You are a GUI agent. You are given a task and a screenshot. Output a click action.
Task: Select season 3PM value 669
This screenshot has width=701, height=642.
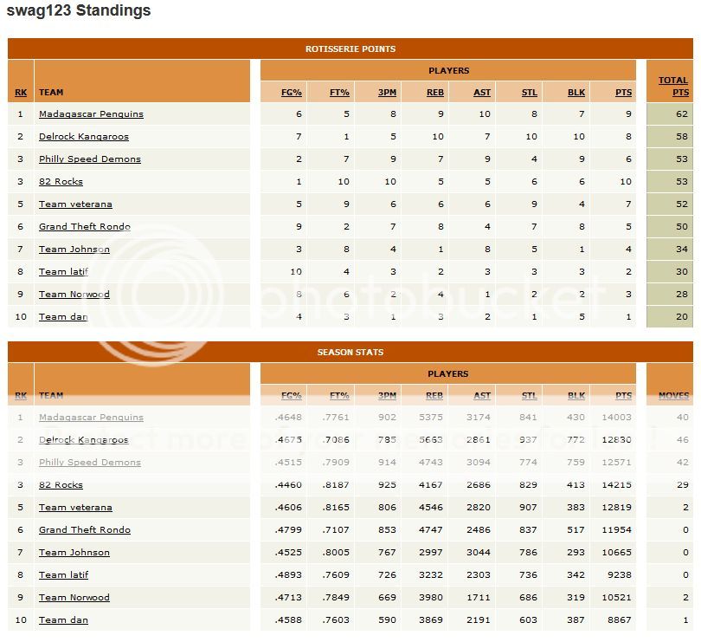coord(387,597)
